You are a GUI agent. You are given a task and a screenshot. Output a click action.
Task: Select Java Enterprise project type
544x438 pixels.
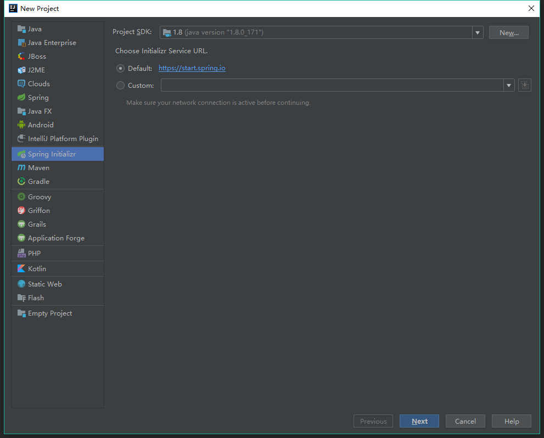pyautogui.click(x=58, y=43)
